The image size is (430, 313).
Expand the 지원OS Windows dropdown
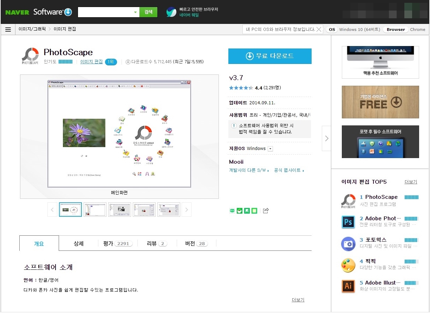(x=270, y=149)
